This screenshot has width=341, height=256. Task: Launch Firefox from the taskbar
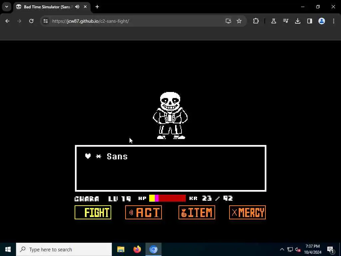coord(137,249)
